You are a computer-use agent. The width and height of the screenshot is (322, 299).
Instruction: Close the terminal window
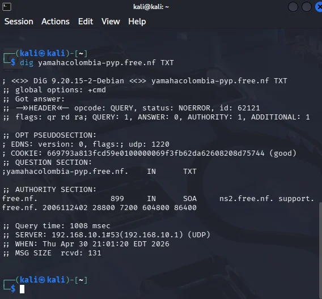pyautogui.click(x=319, y=7)
